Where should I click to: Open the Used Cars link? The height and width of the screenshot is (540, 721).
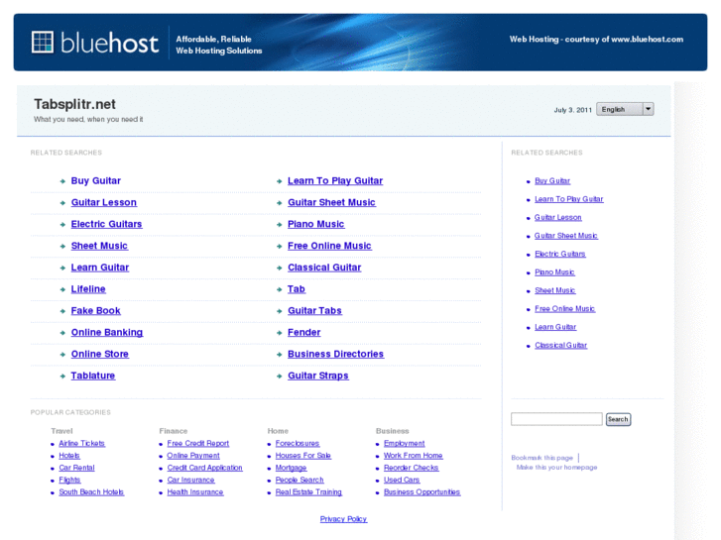[x=402, y=480]
